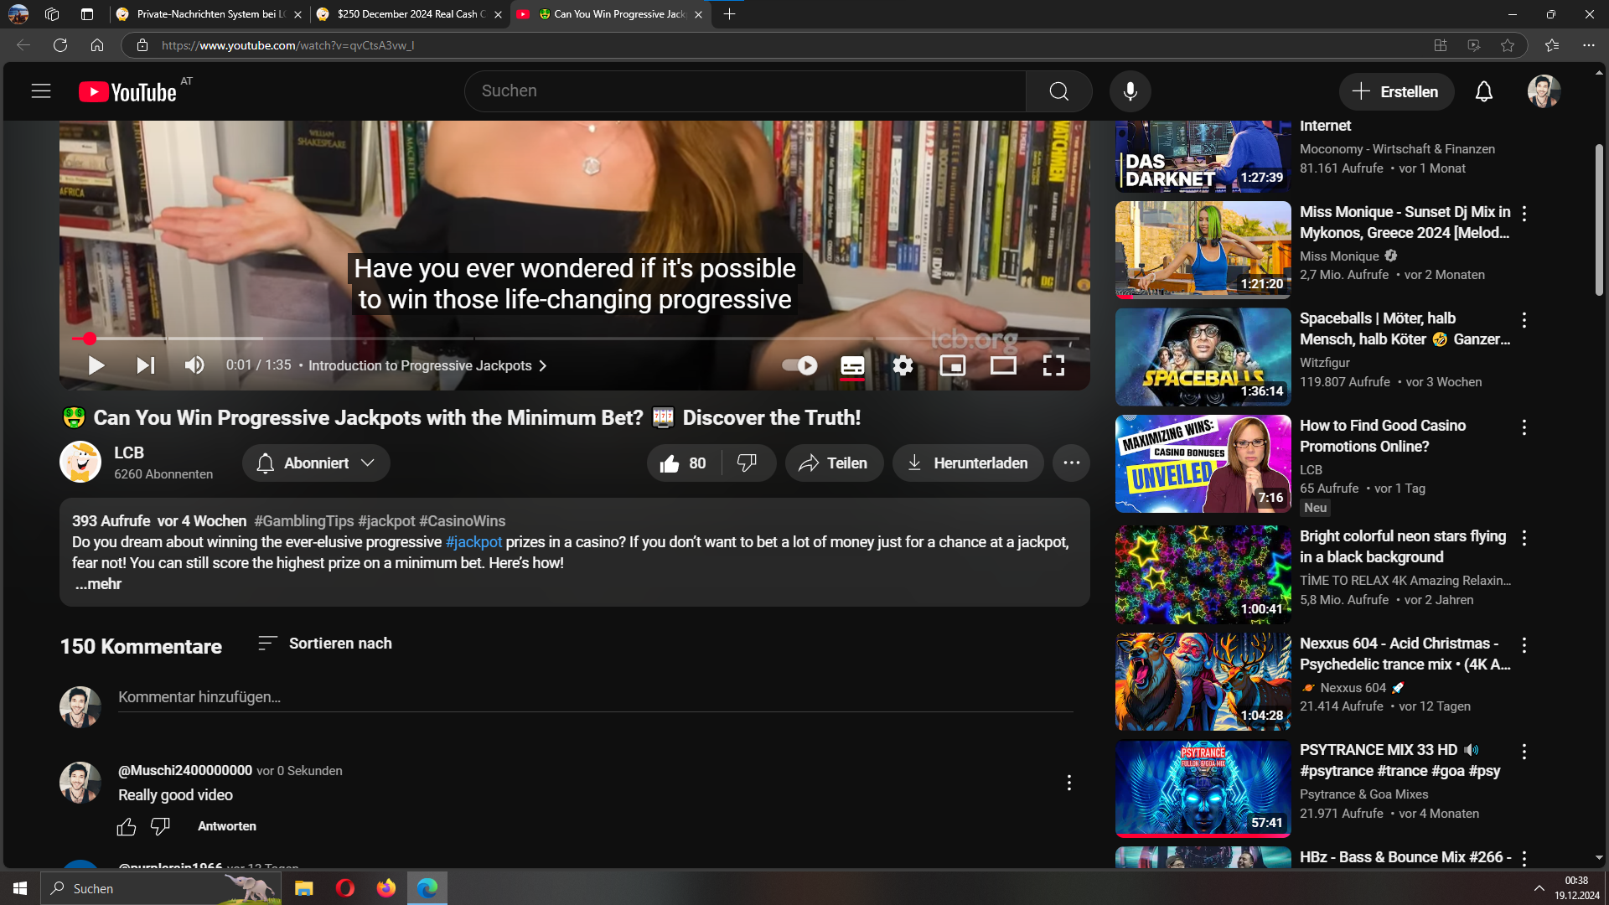Download the video with Herunterladen
The image size is (1609, 905).
[968, 463]
